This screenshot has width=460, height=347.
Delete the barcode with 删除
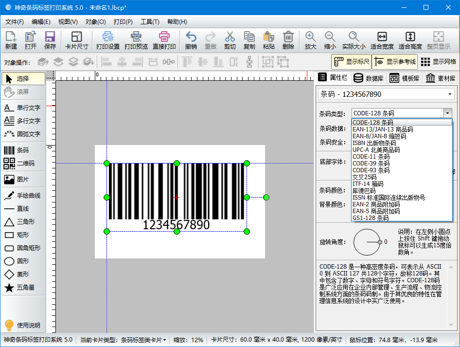pyautogui.click(x=288, y=40)
